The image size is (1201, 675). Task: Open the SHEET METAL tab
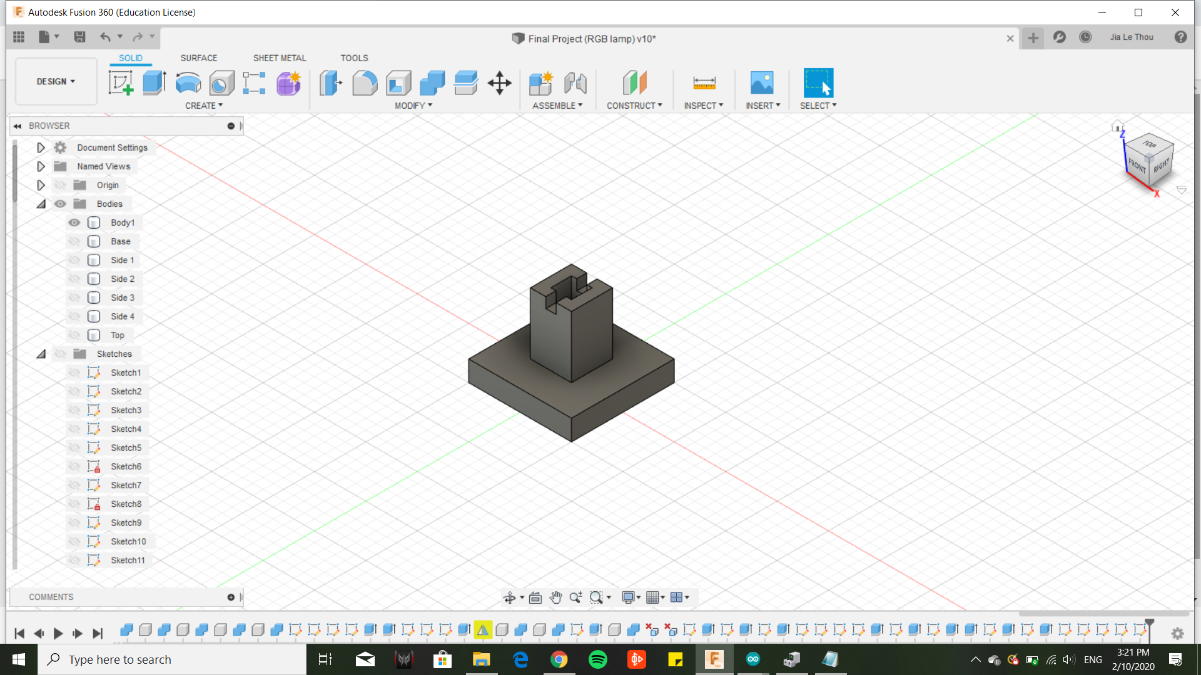280,57
